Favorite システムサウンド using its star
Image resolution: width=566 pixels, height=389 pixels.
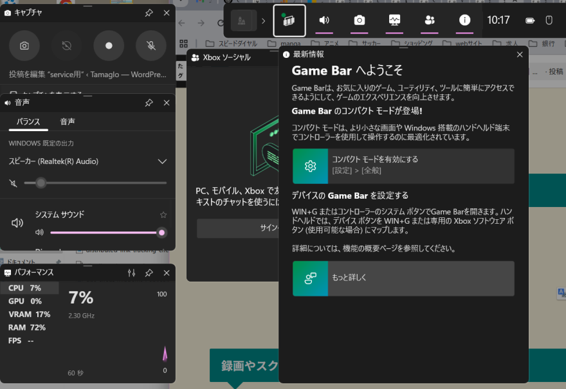163,214
